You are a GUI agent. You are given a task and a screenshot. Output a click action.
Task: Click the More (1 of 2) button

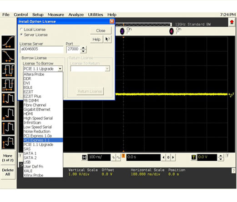(8, 158)
